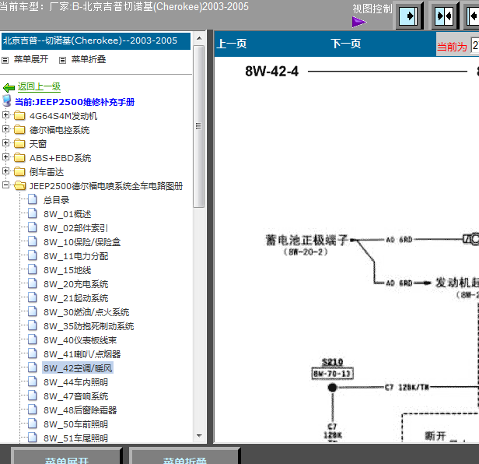Image resolution: width=479 pixels, height=464 pixels.
Task: Click the tree scrollbar down arrow
Action: [x=199, y=435]
